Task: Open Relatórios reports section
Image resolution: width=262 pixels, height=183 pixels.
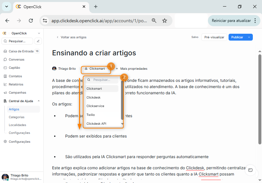Action: (x=16, y=84)
